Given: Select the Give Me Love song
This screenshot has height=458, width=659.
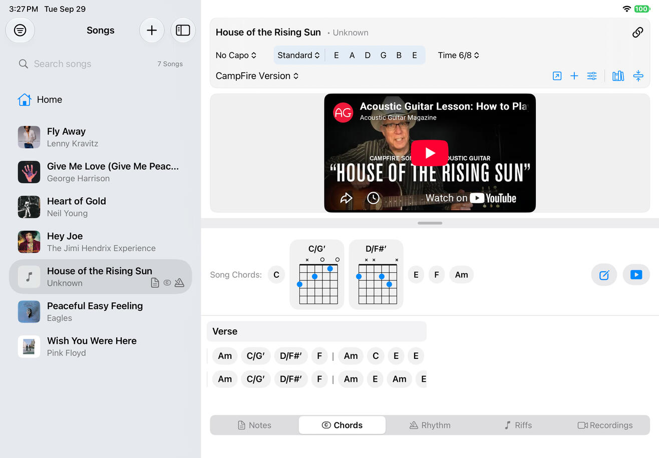Looking at the screenshot, I should (x=100, y=172).
